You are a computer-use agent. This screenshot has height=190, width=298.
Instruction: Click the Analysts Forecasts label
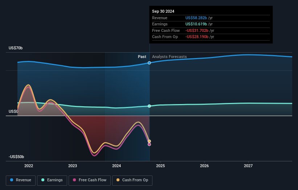(170, 57)
